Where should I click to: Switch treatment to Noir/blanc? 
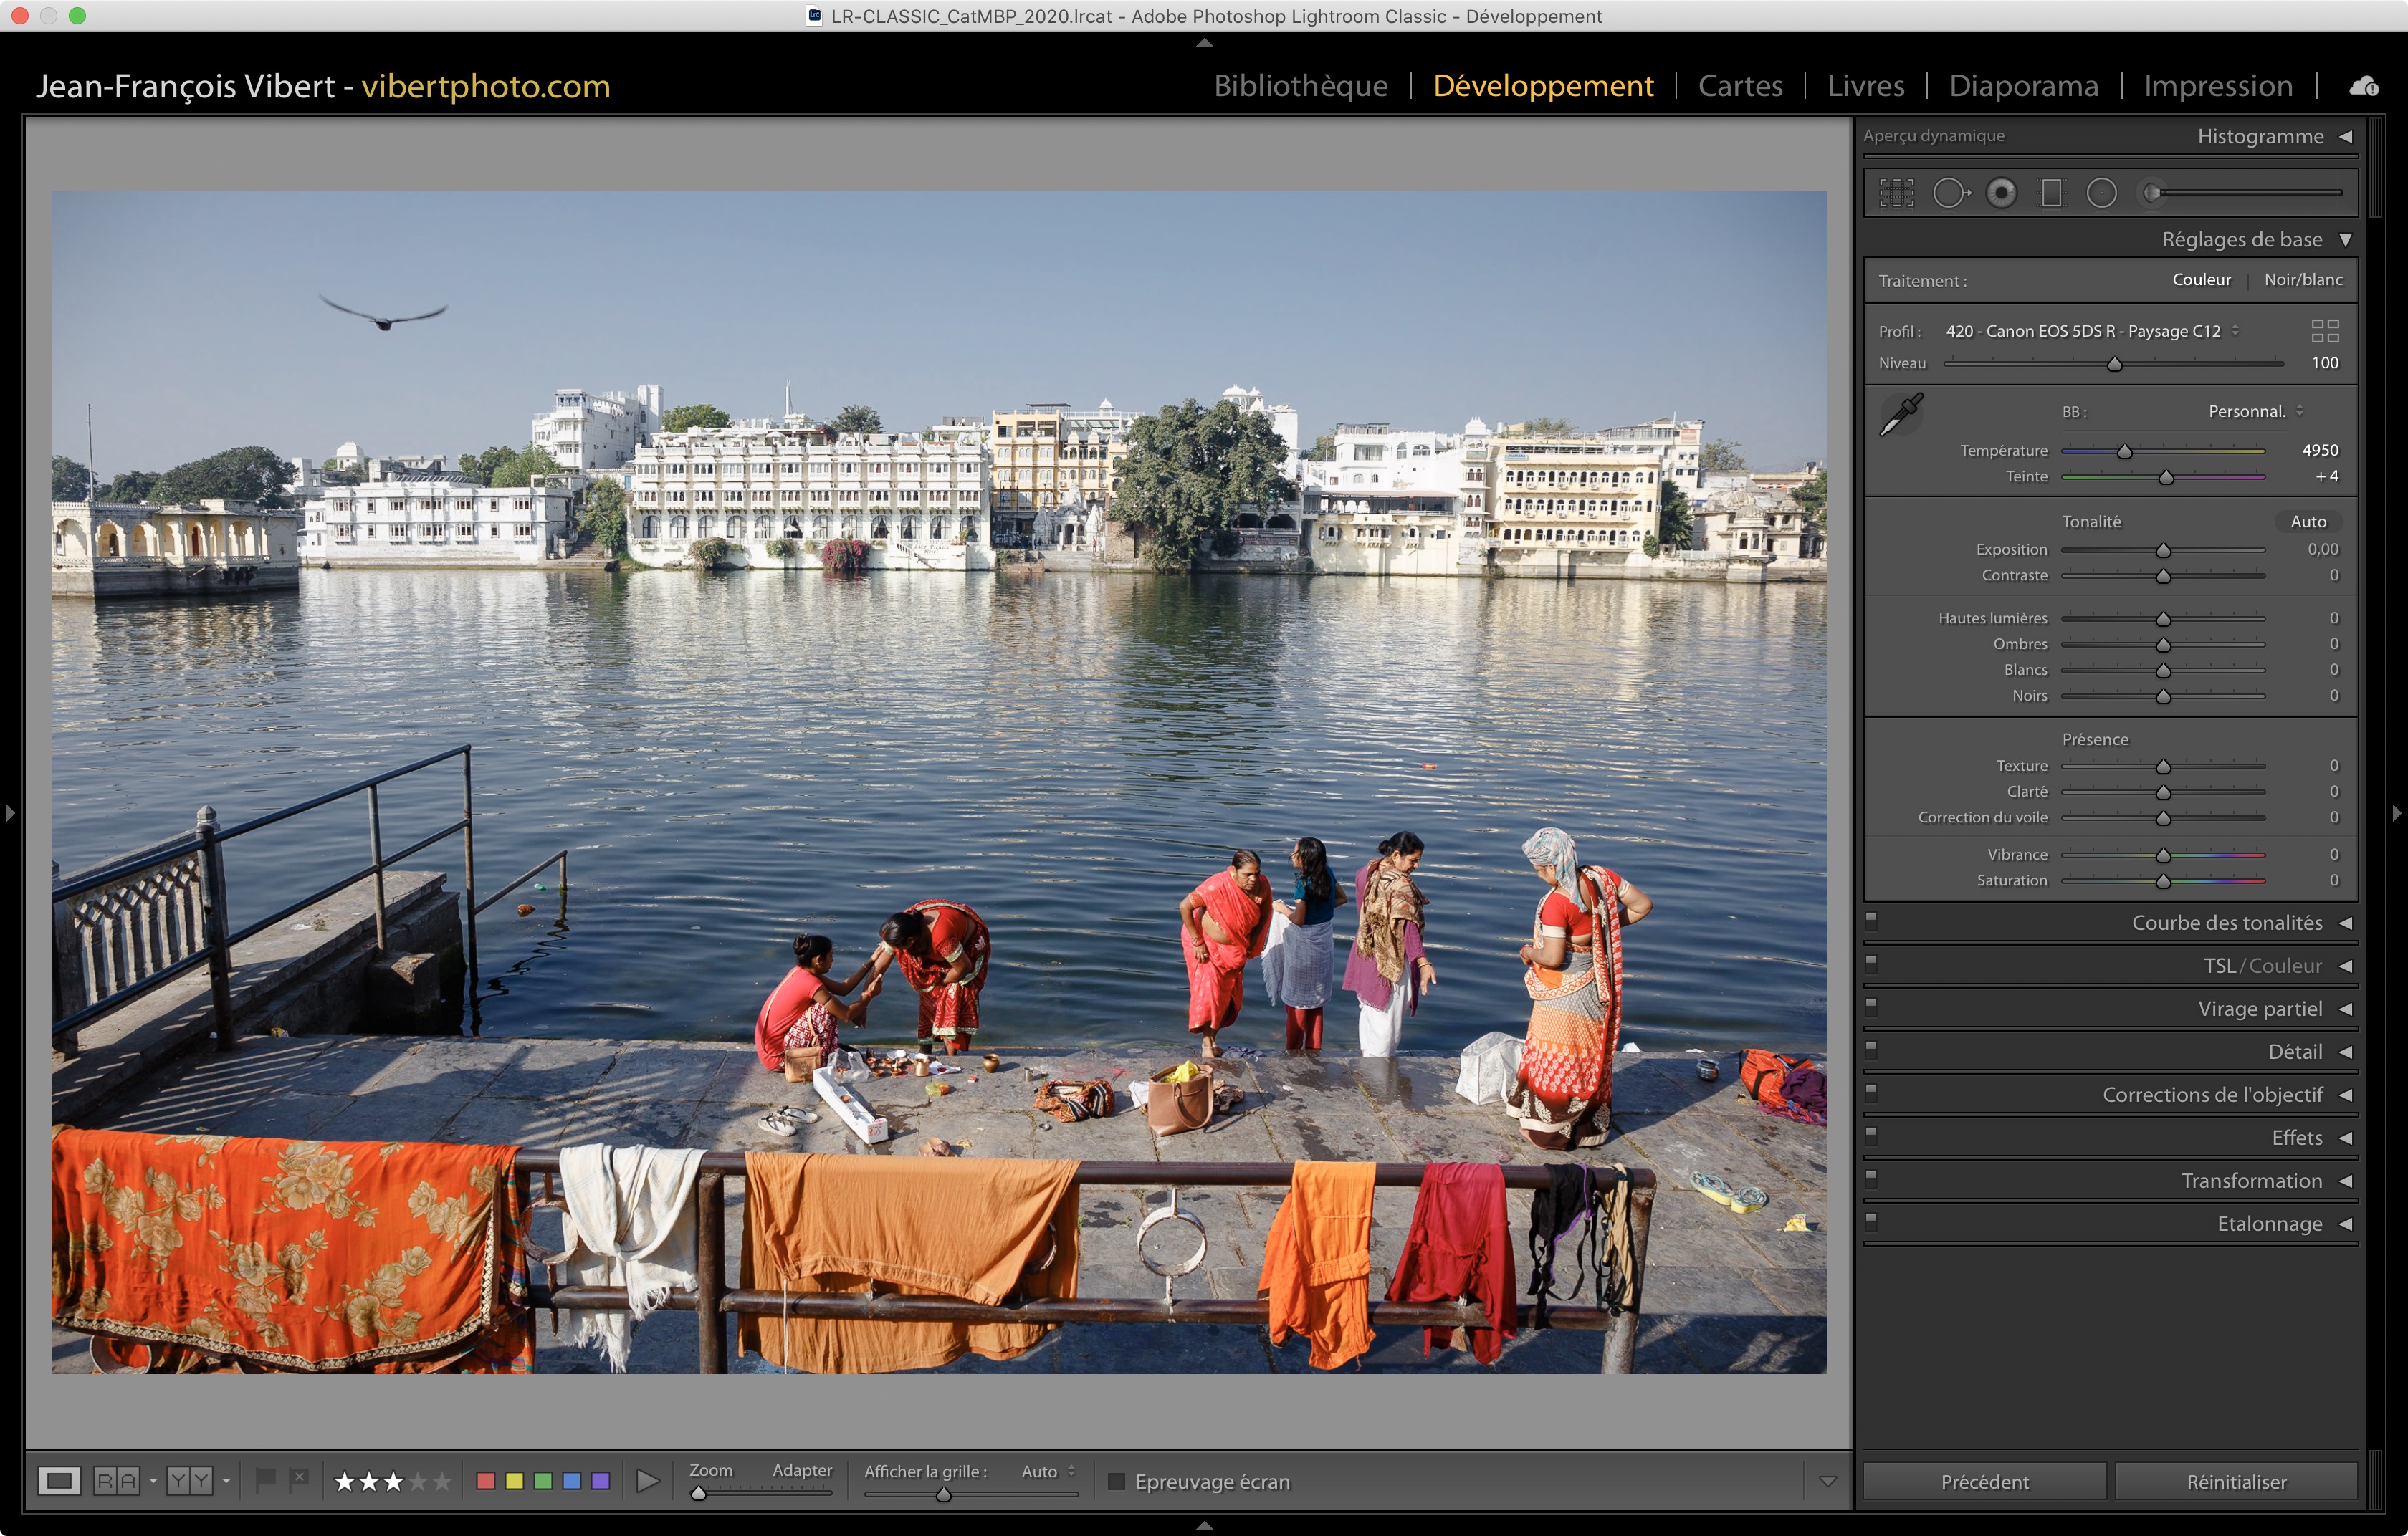(x=2303, y=280)
